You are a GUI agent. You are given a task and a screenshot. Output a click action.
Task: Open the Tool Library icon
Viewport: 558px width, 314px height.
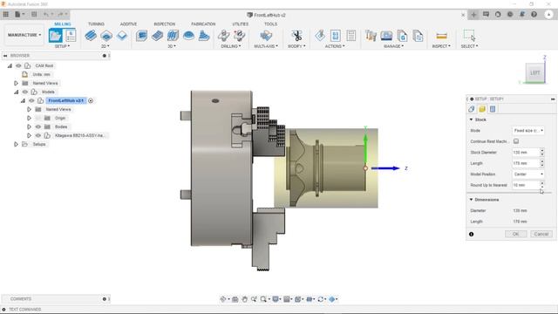tap(371, 36)
